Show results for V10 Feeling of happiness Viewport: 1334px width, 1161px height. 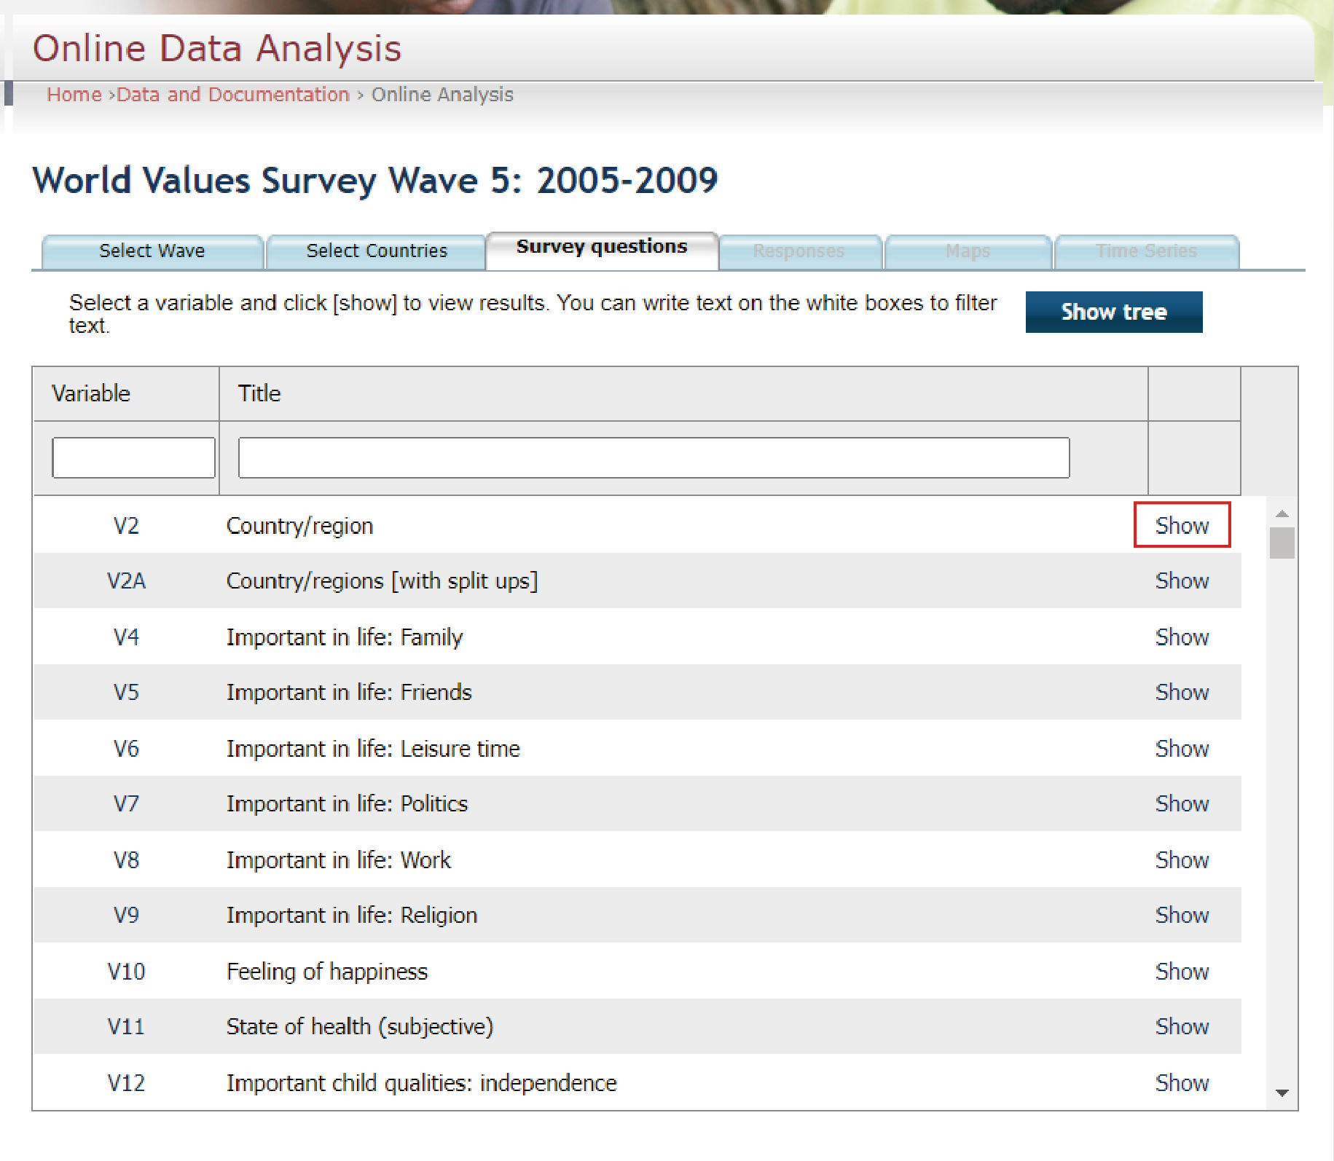(1182, 971)
